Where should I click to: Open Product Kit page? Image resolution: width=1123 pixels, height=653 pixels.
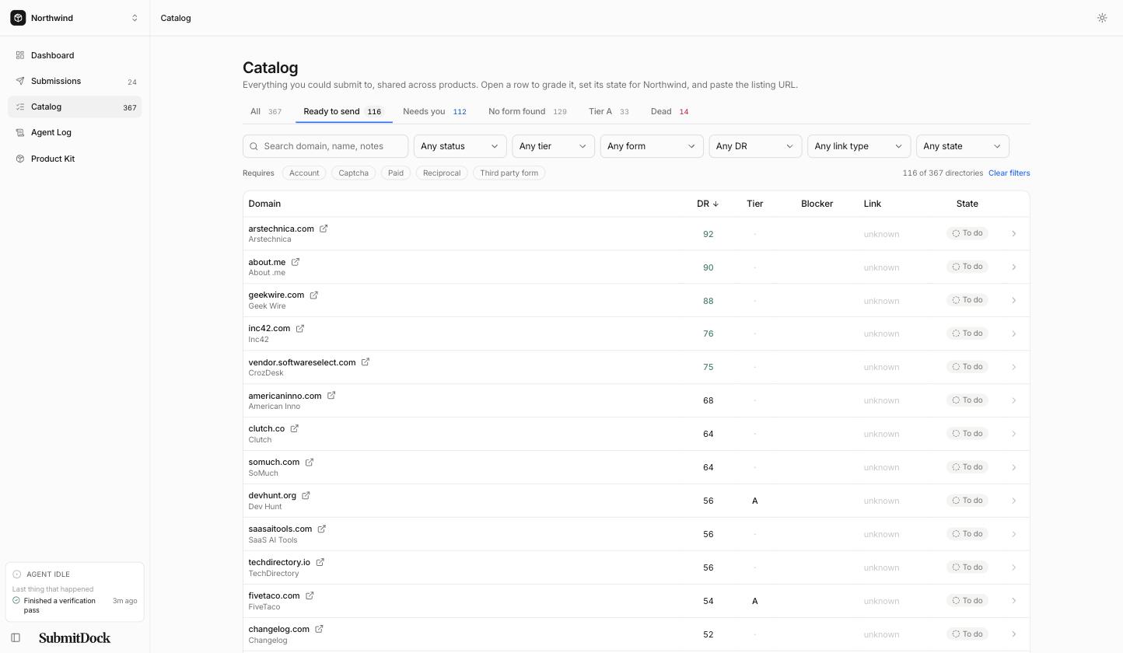[x=75, y=159]
